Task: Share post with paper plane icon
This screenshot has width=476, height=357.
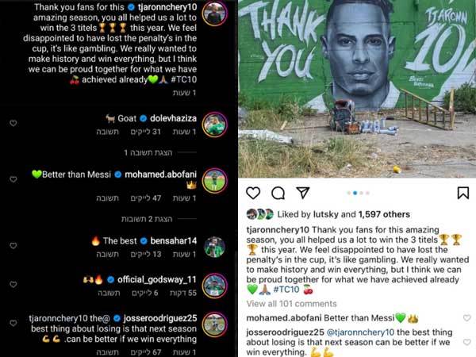Action: click(303, 193)
